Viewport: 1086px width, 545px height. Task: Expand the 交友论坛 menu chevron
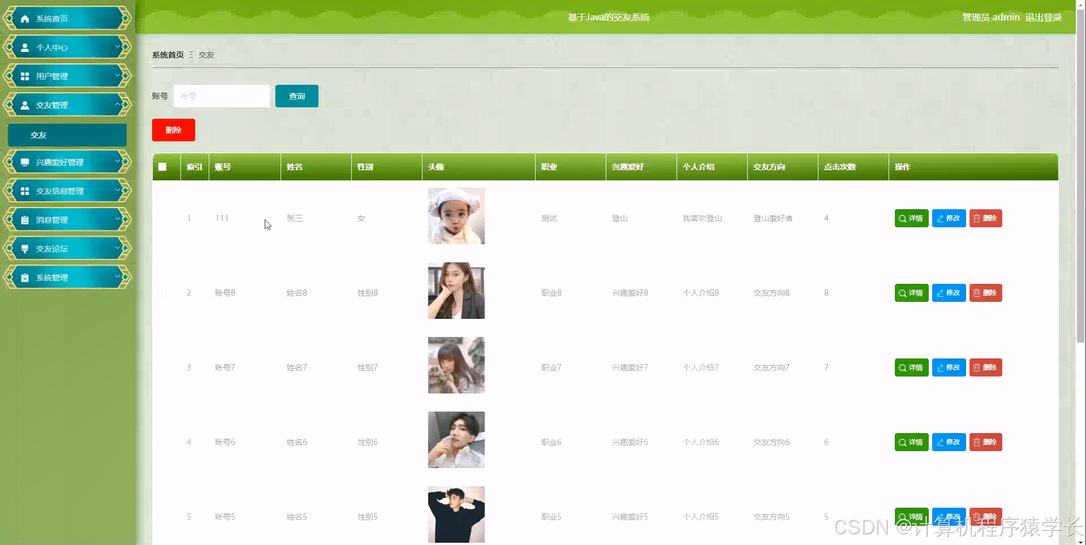coord(118,248)
